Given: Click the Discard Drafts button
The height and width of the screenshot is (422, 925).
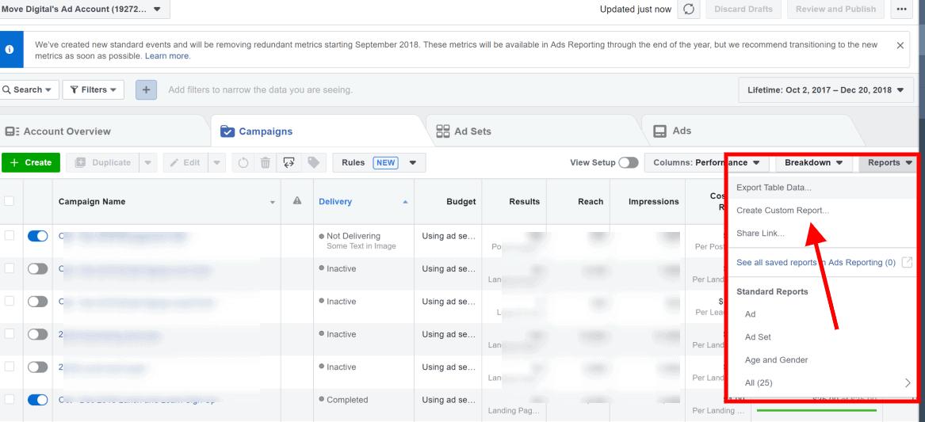Looking at the screenshot, I should click(743, 10).
